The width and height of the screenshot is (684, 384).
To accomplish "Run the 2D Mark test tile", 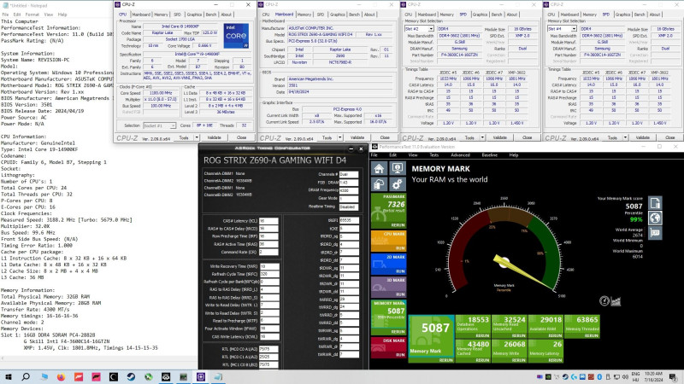I will [388, 264].
